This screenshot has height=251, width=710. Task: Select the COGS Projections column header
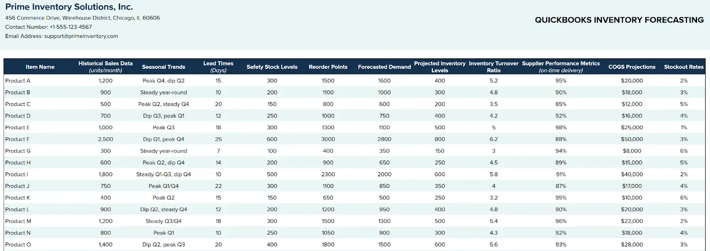631,67
